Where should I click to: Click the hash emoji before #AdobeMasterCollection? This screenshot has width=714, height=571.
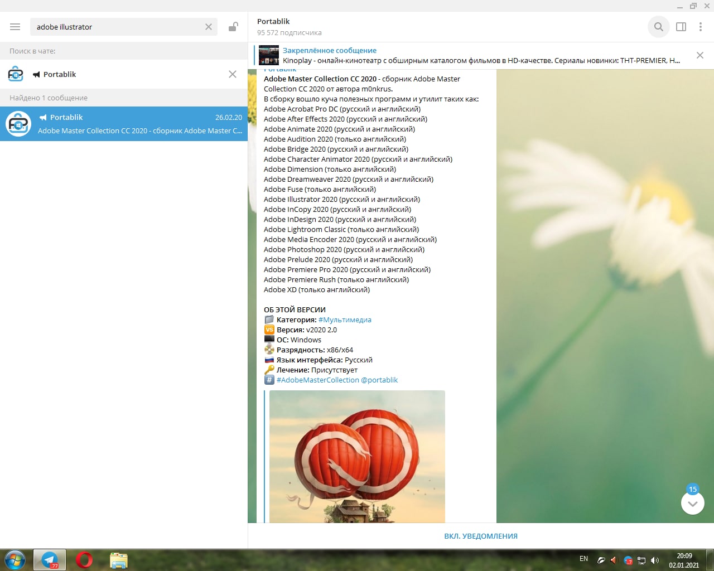[x=269, y=380]
